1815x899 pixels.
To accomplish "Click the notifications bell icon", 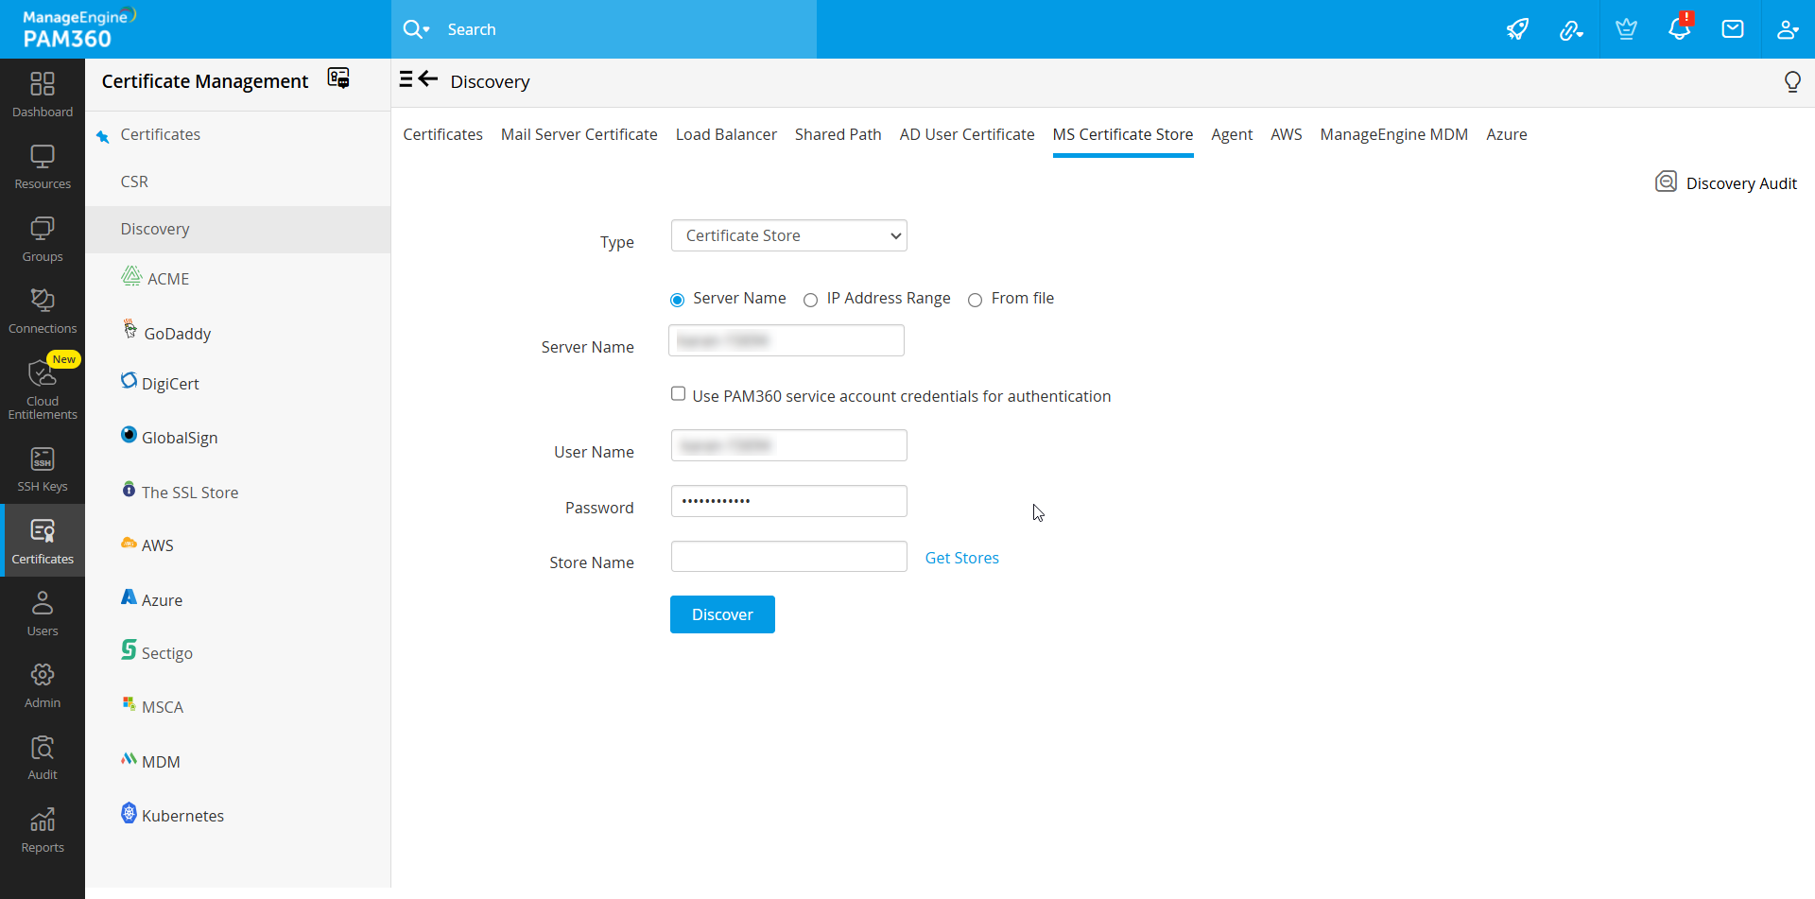I will (x=1679, y=29).
